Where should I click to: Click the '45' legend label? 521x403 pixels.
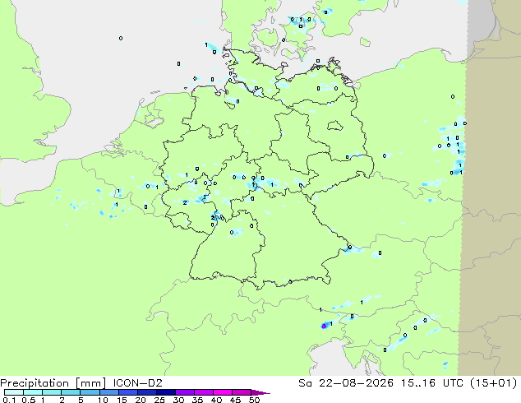point(235,400)
